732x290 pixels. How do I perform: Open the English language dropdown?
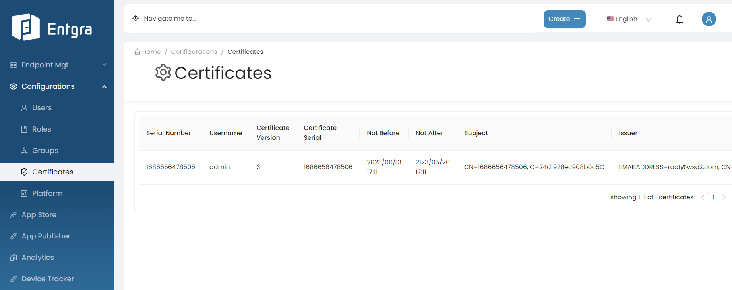point(629,19)
